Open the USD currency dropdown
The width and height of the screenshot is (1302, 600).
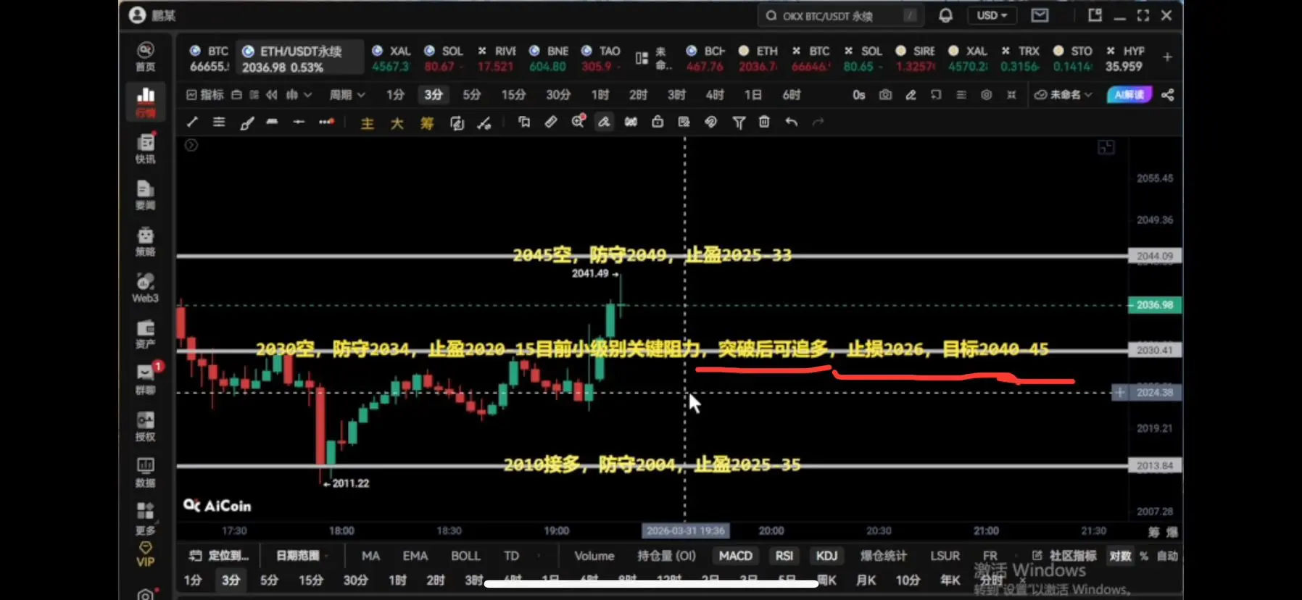(x=992, y=15)
